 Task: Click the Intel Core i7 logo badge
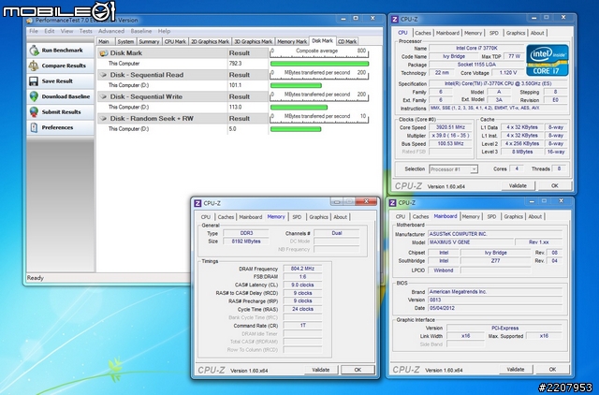pyautogui.click(x=547, y=60)
